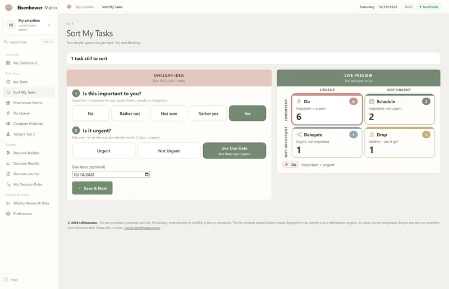Go to My Tasks
449x289 pixels.
click(29, 82)
